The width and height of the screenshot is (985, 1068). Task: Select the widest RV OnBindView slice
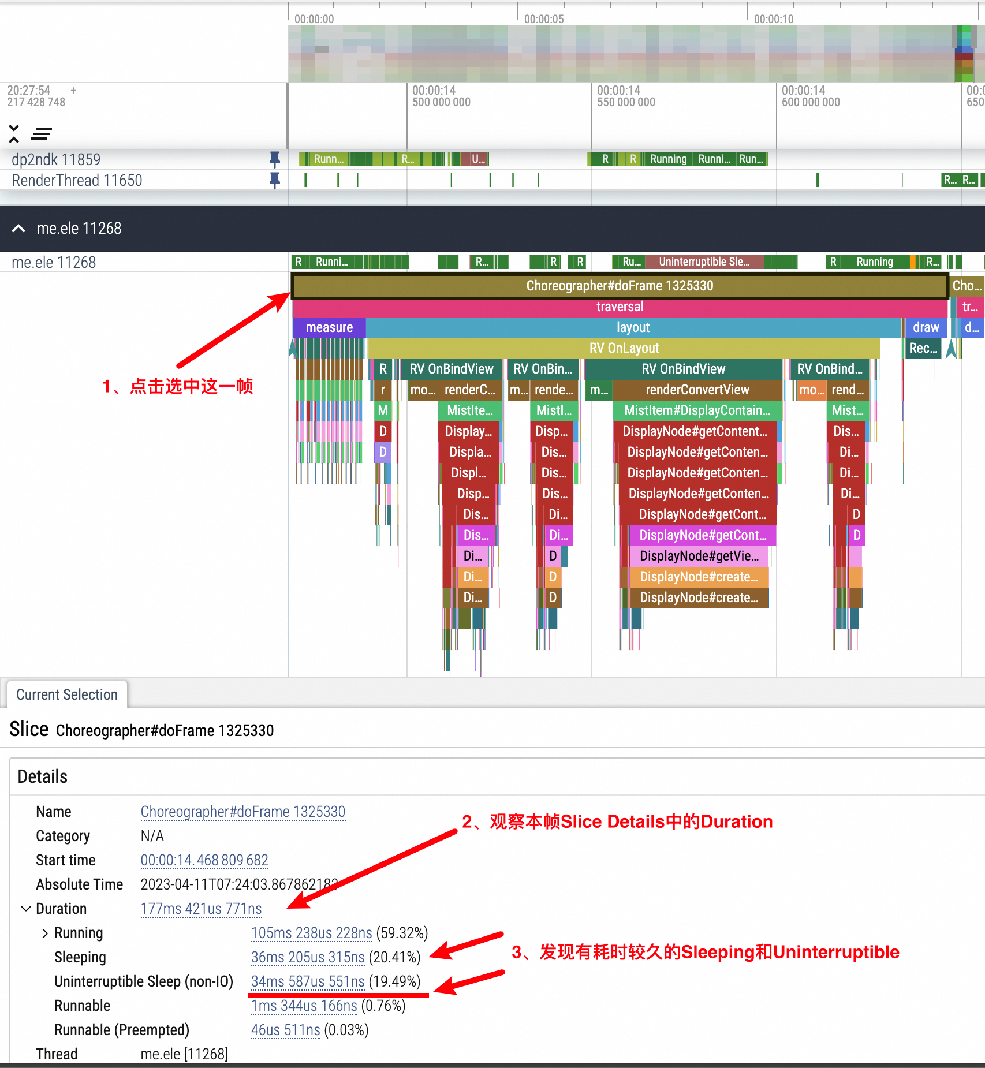point(681,368)
